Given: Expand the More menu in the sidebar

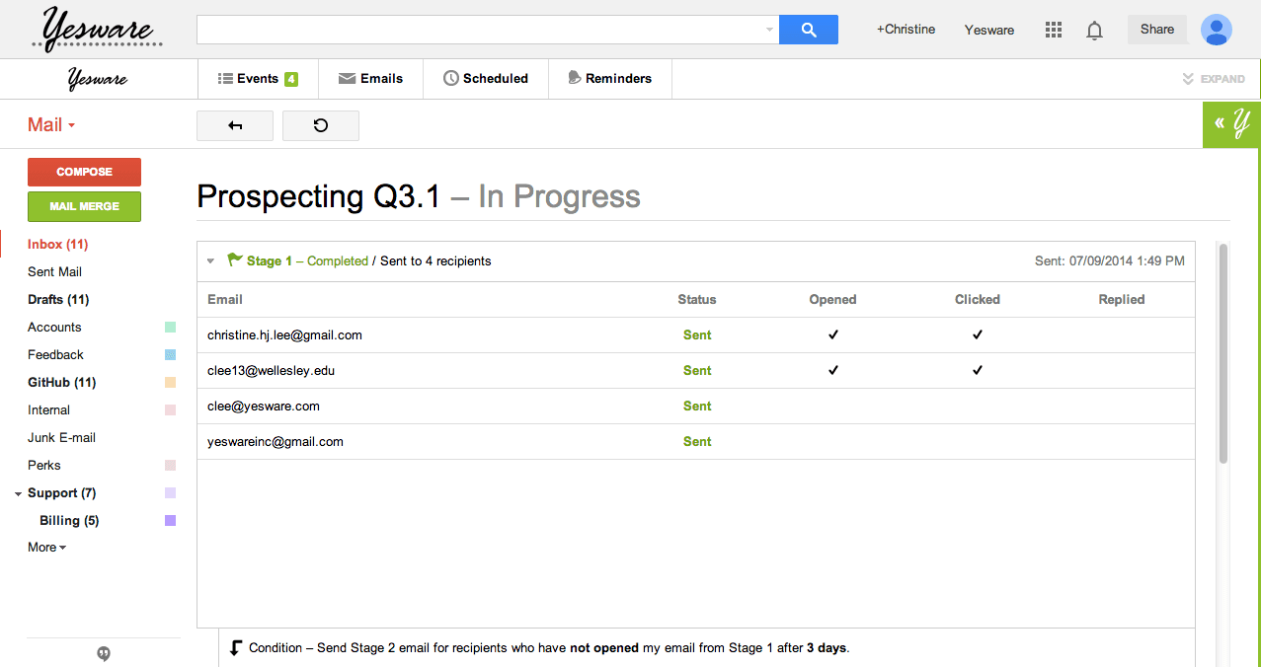Looking at the screenshot, I should [x=45, y=547].
